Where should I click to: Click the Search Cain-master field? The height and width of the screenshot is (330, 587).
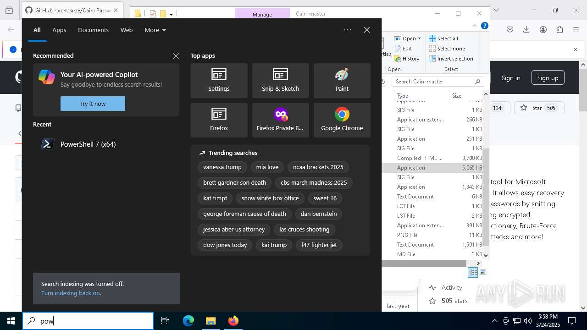(x=438, y=82)
